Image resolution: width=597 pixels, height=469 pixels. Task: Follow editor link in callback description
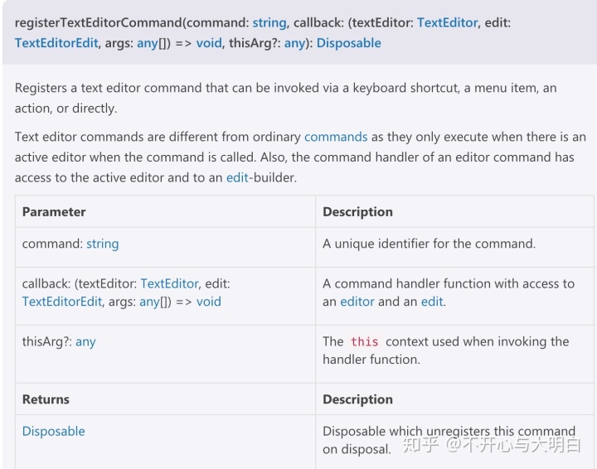click(x=357, y=302)
